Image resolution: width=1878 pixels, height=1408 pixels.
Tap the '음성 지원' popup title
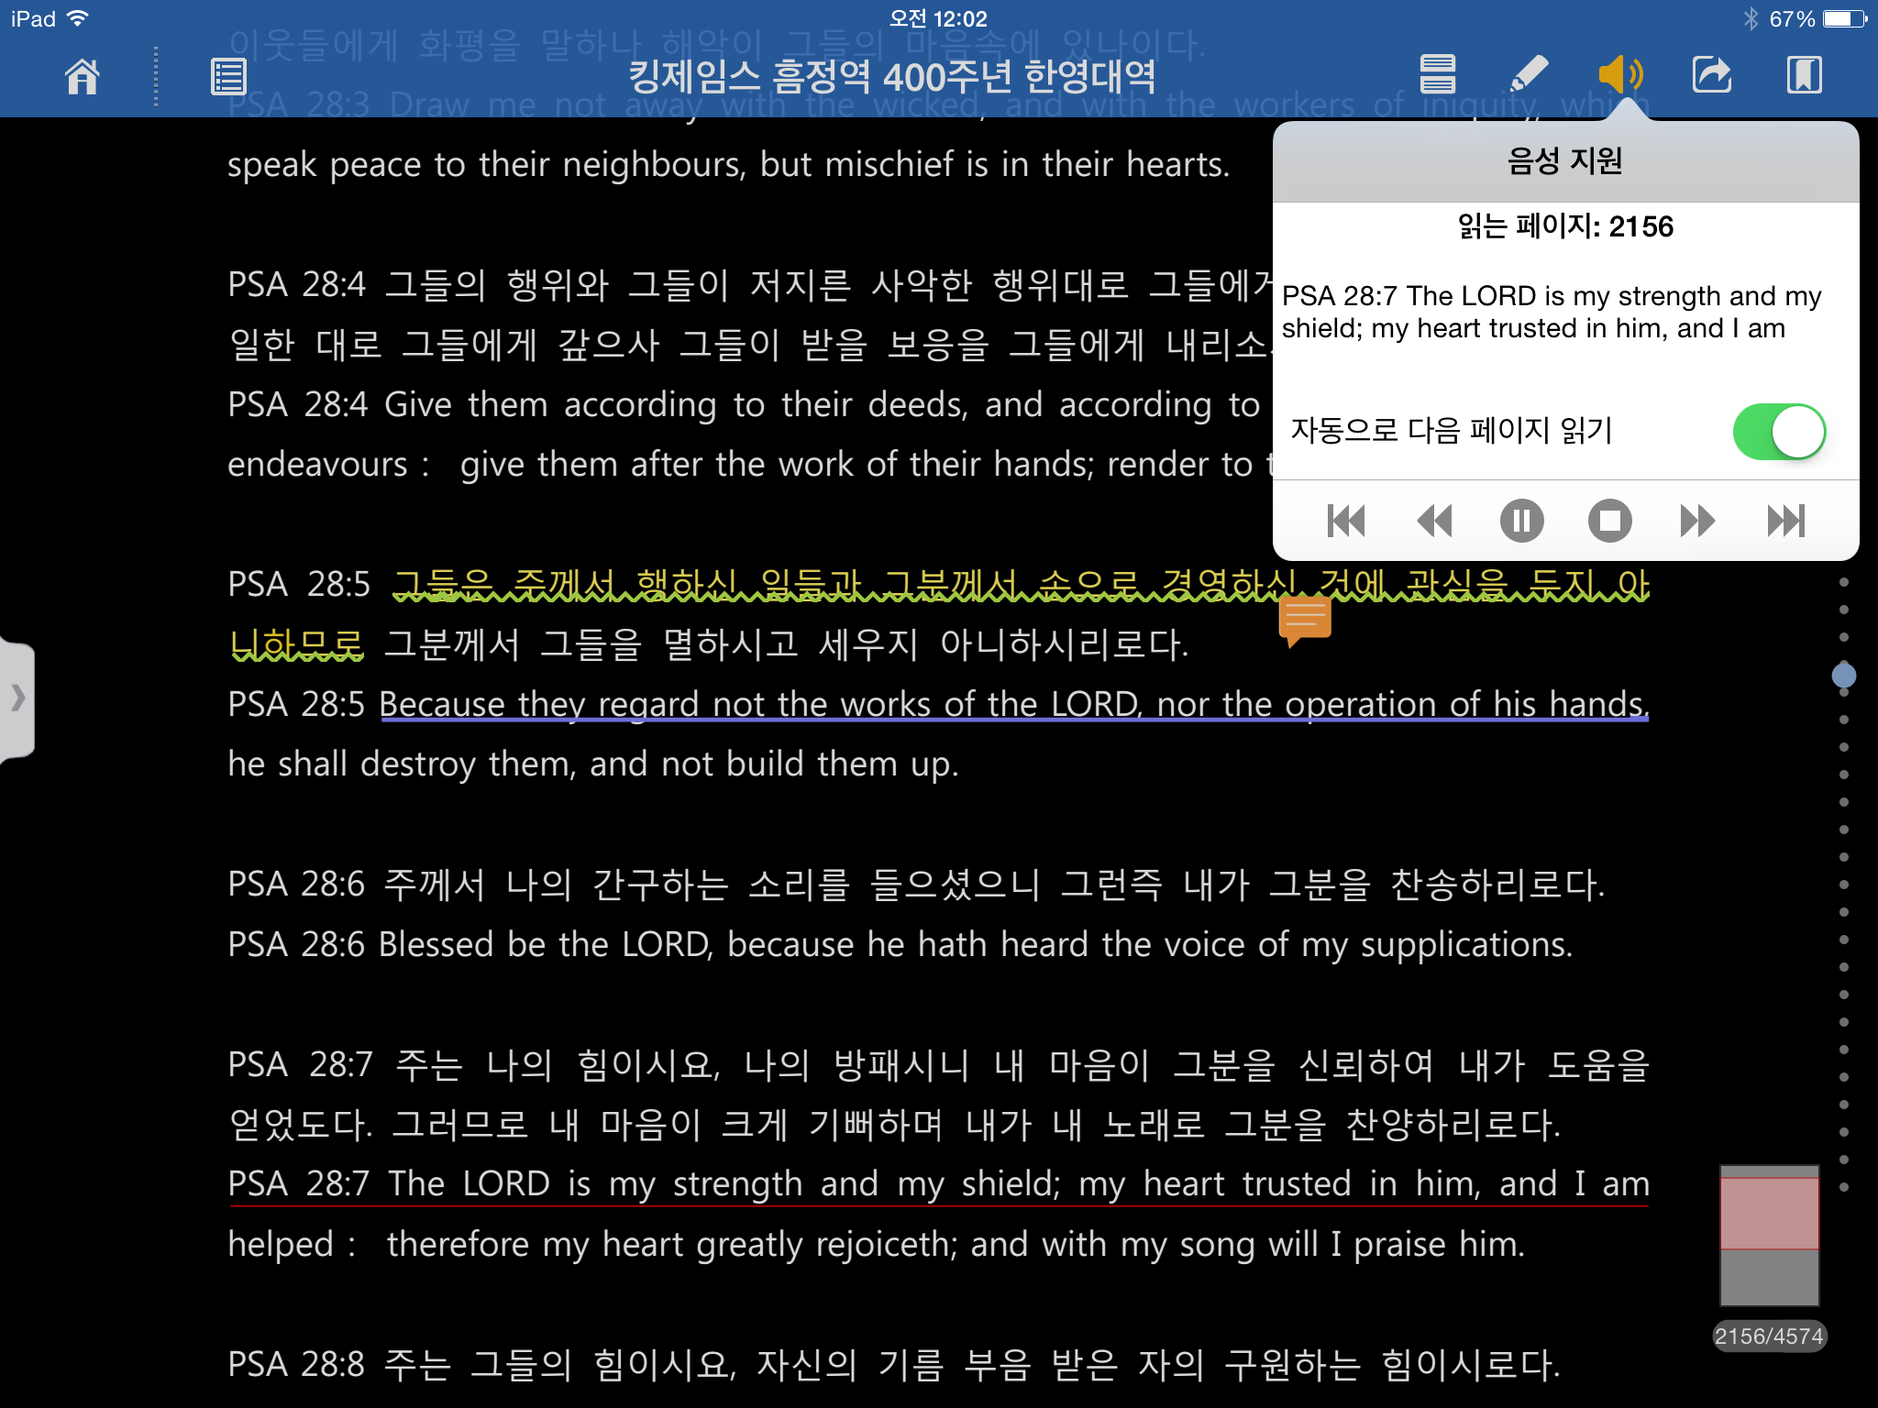pos(1564,161)
